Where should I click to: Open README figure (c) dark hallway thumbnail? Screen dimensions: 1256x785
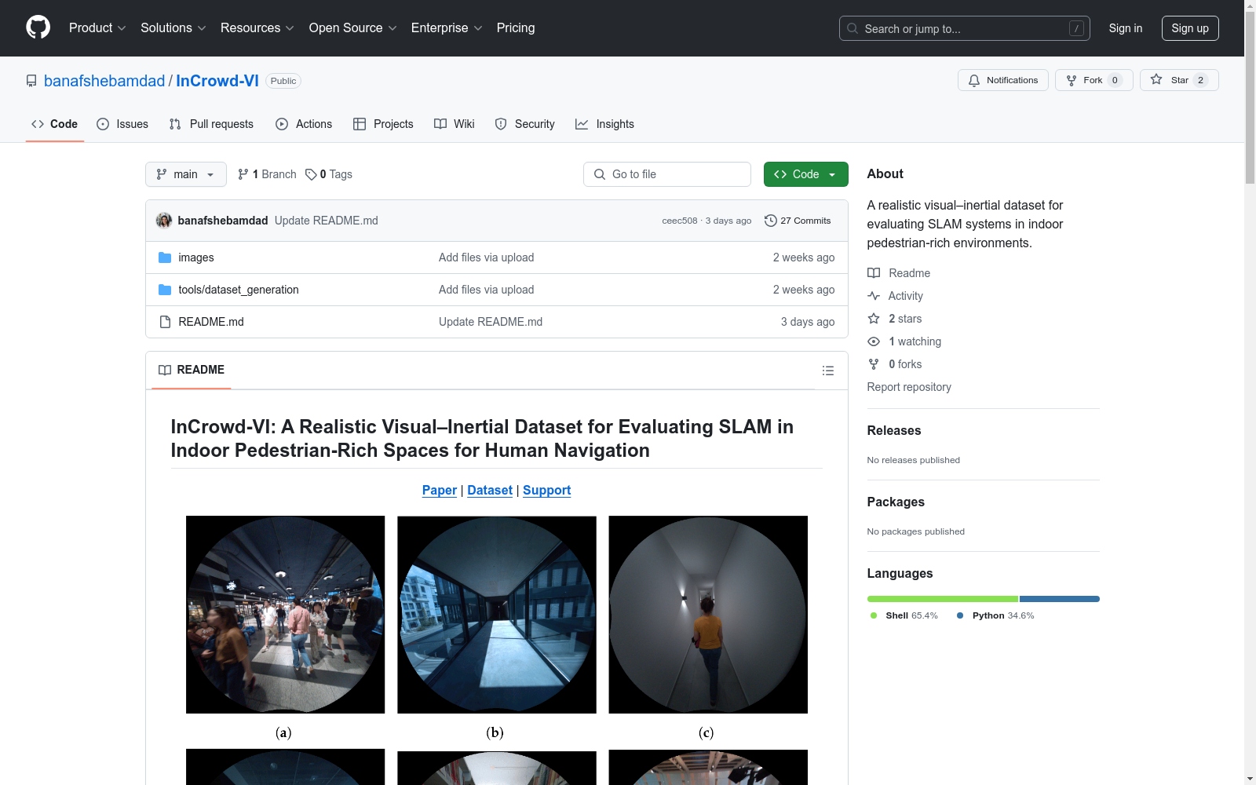coord(708,615)
